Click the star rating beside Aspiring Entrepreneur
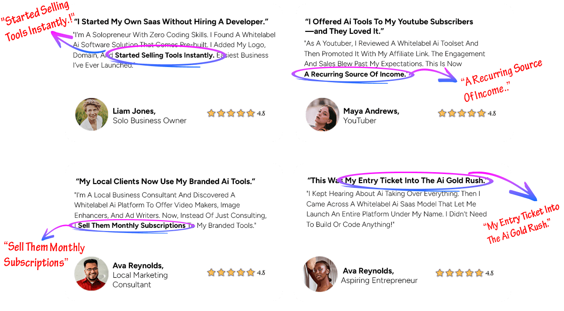The image size is (564, 311). click(459, 273)
